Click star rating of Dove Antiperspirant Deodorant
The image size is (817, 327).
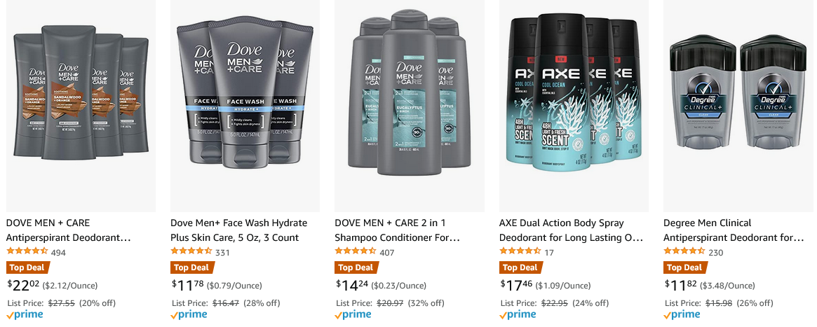pyautogui.click(x=27, y=251)
